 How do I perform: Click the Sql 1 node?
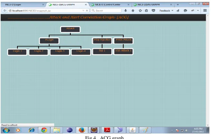pos(102,51)
